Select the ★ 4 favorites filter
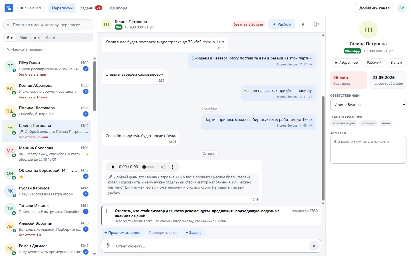 click(x=37, y=38)
